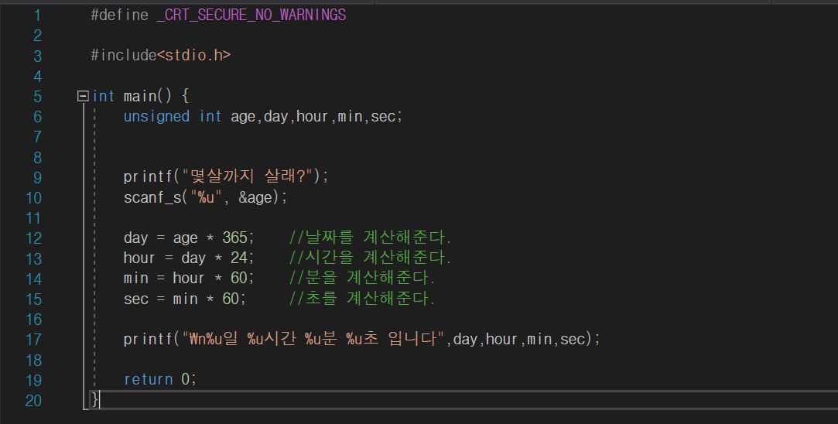Click the <stdio.h> header name
Screen dimensions: 838x424
pos(194,55)
